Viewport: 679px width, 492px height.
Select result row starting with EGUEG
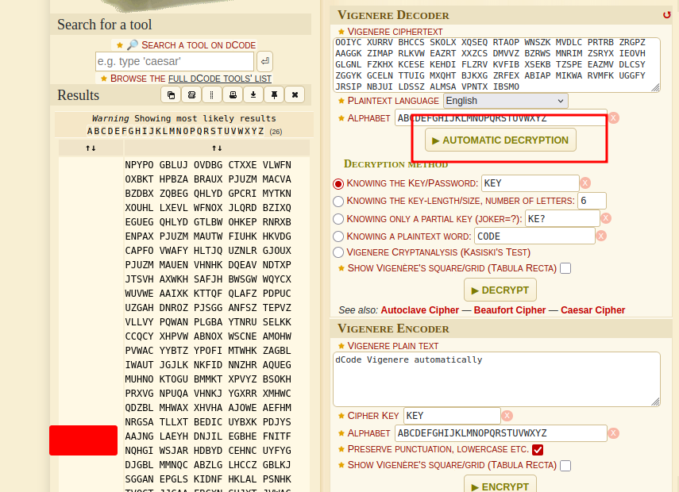[208, 222]
